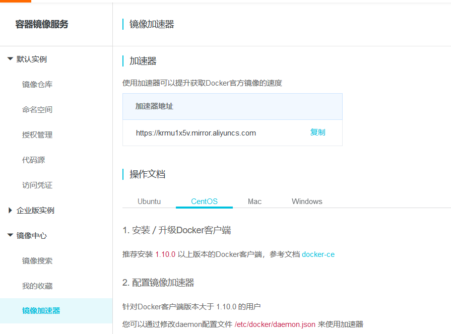The height and width of the screenshot is (334, 451).
Task: Open the docker-ce documentation link
Action: 318,254
